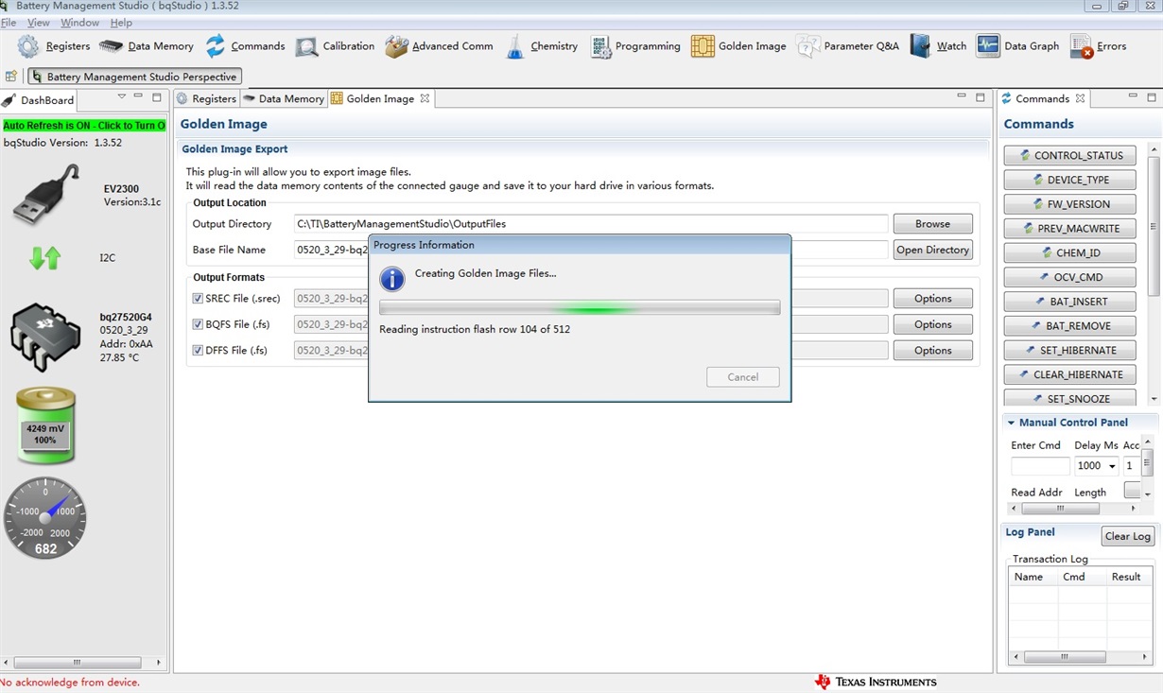Close the Golden Image tab
Viewport: 1163px width, 693px height.
tap(425, 98)
